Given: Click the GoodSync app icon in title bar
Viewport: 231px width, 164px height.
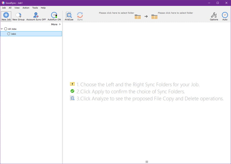Looking at the screenshot, I should 3,3.
